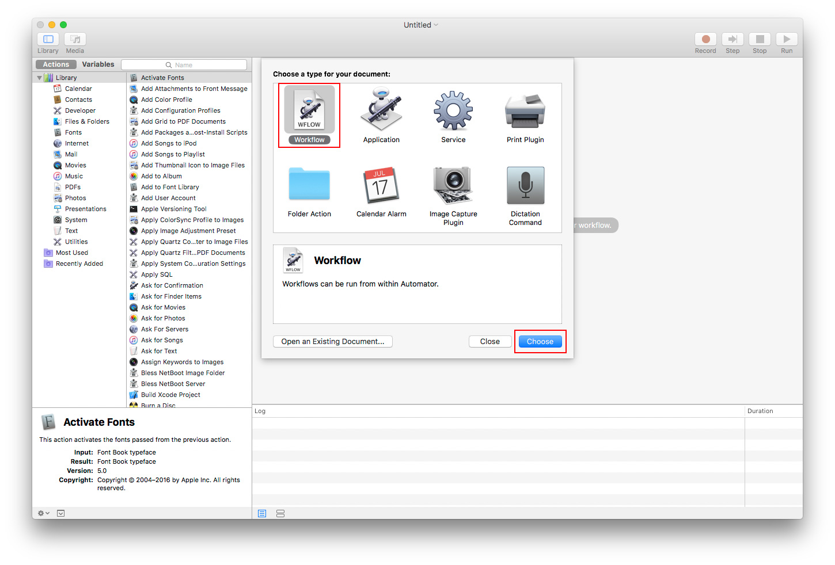Select Presentations category in library
835x565 pixels.
pos(85,209)
